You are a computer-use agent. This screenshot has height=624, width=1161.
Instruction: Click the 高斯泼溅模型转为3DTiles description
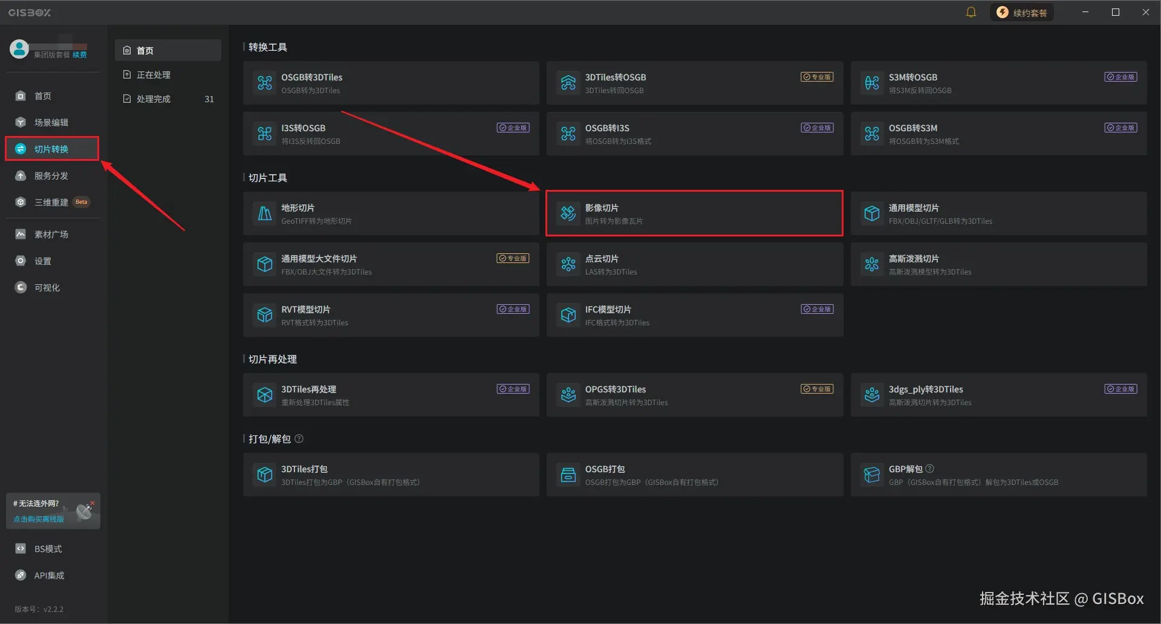tap(930, 272)
